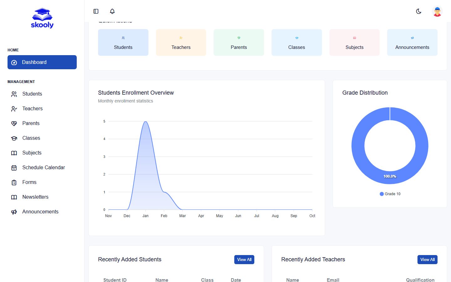Switch to dark mode with moon icon
This screenshot has height=282, width=451.
419,11
